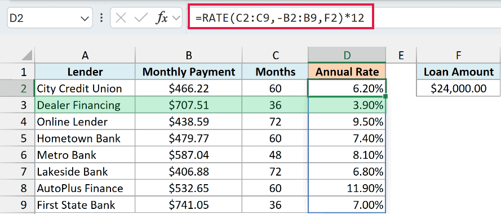Click the Loan Amount header cell
Screen dimensions: 501x214
pyautogui.click(x=459, y=72)
